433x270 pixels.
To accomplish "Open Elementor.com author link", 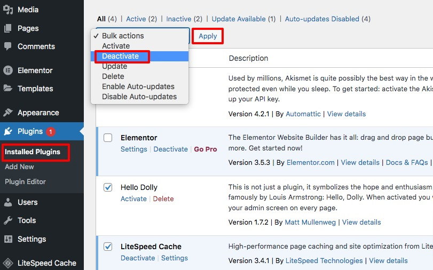I will click(310, 162).
